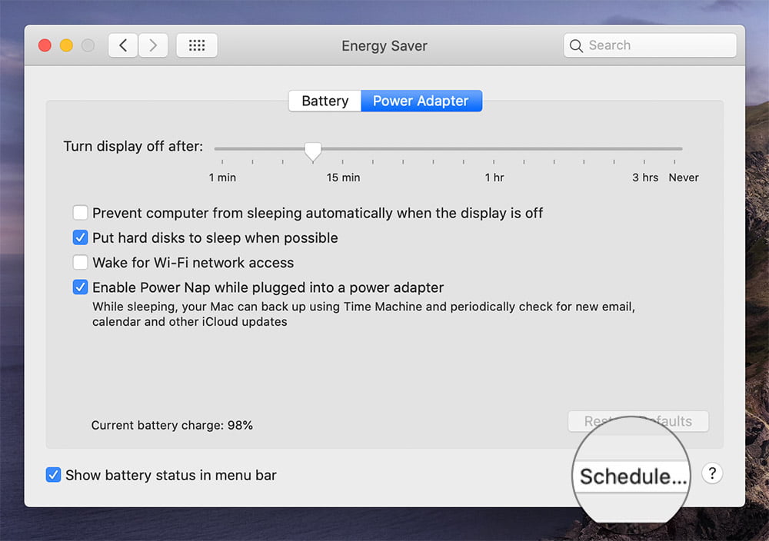The image size is (769, 541).
Task: Set display off slider to 1 hr
Action: (x=494, y=148)
